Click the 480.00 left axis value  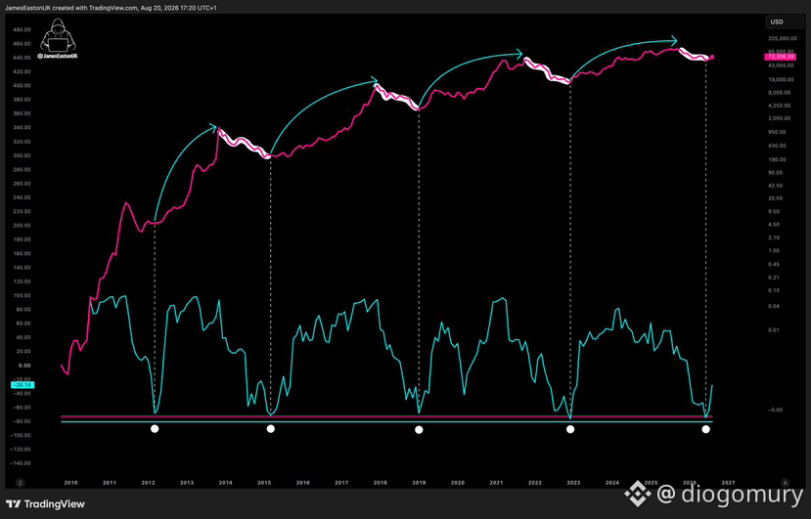tap(23, 29)
